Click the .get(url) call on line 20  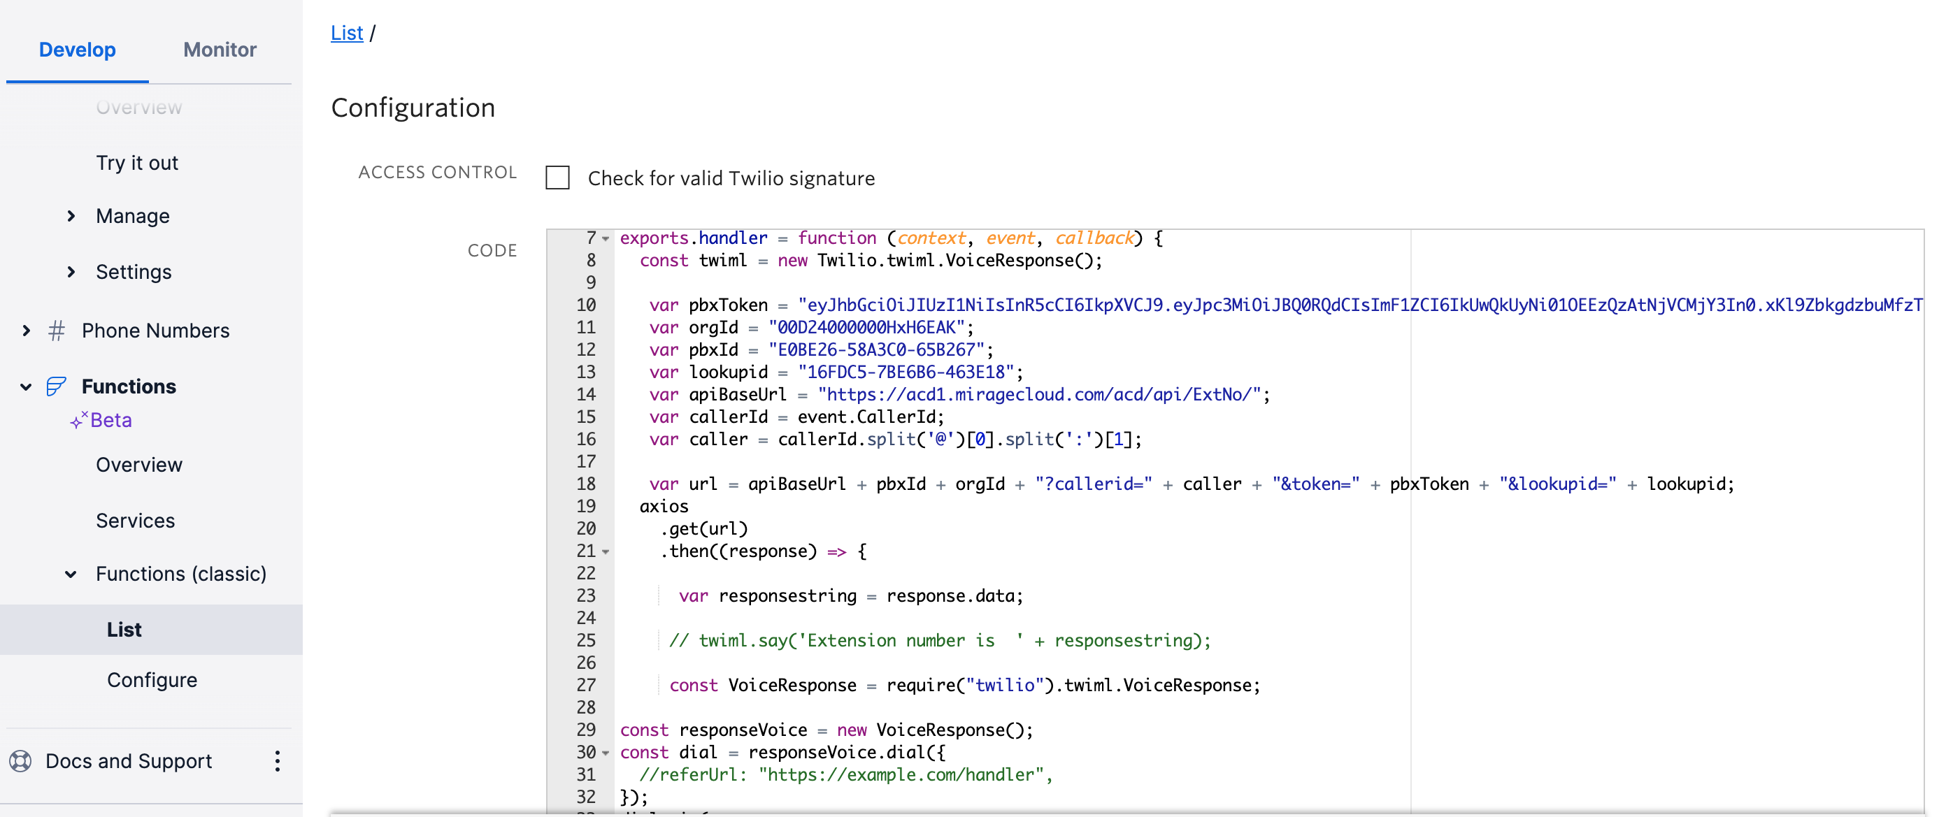tap(703, 528)
